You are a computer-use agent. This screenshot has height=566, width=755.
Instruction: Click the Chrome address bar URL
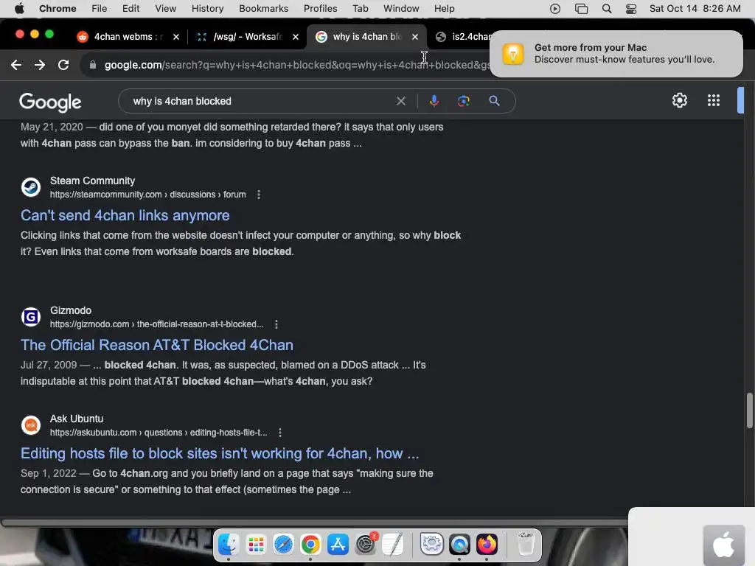pos(296,65)
